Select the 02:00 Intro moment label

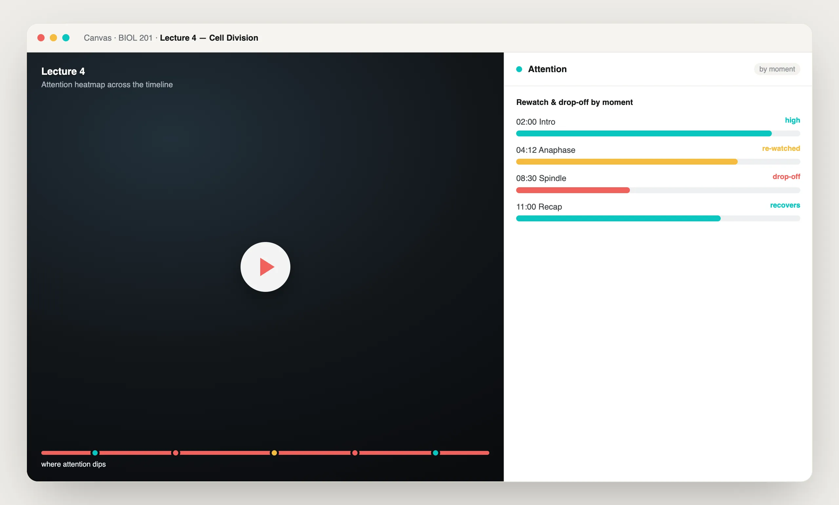pos(535,122)
